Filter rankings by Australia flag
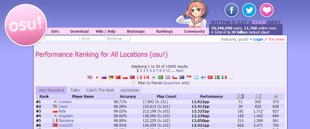The height and width of the screenshot is (129, 310). 182,77
